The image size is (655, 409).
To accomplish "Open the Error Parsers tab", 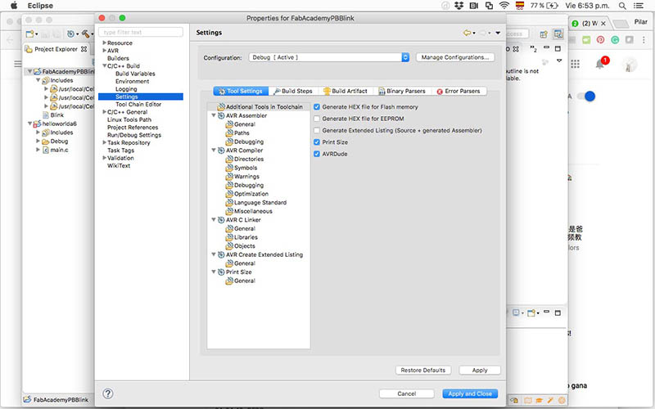I will 458,91.
